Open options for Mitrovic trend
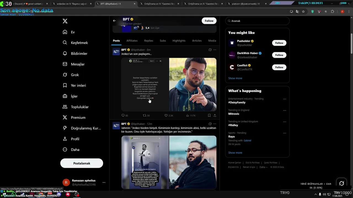The image size is (353, 198). 285,110
